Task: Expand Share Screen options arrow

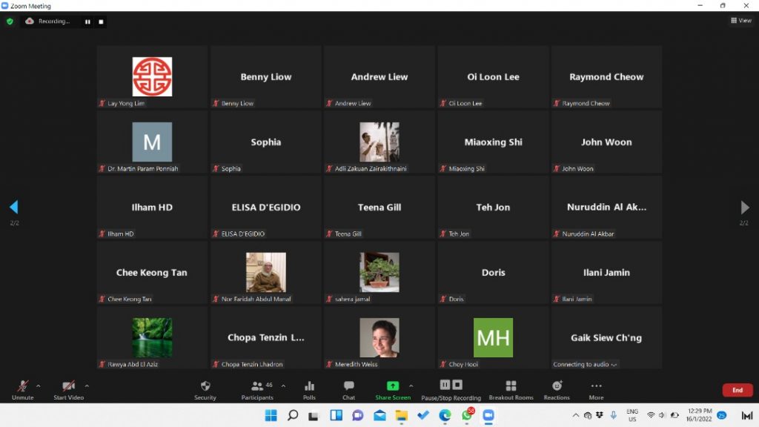Action: pyautogui.click(x=411, y=385)
